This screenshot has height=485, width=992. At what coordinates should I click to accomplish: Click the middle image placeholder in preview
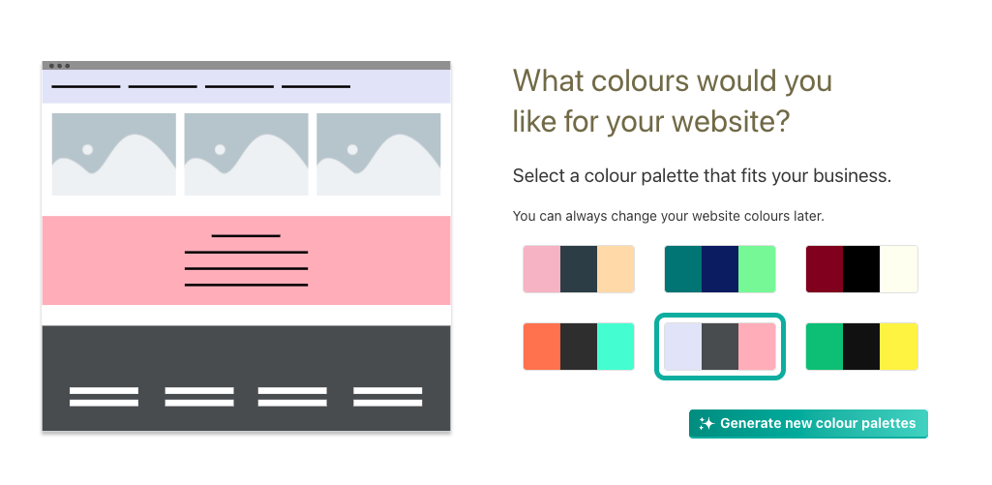[x=246, y=155]
